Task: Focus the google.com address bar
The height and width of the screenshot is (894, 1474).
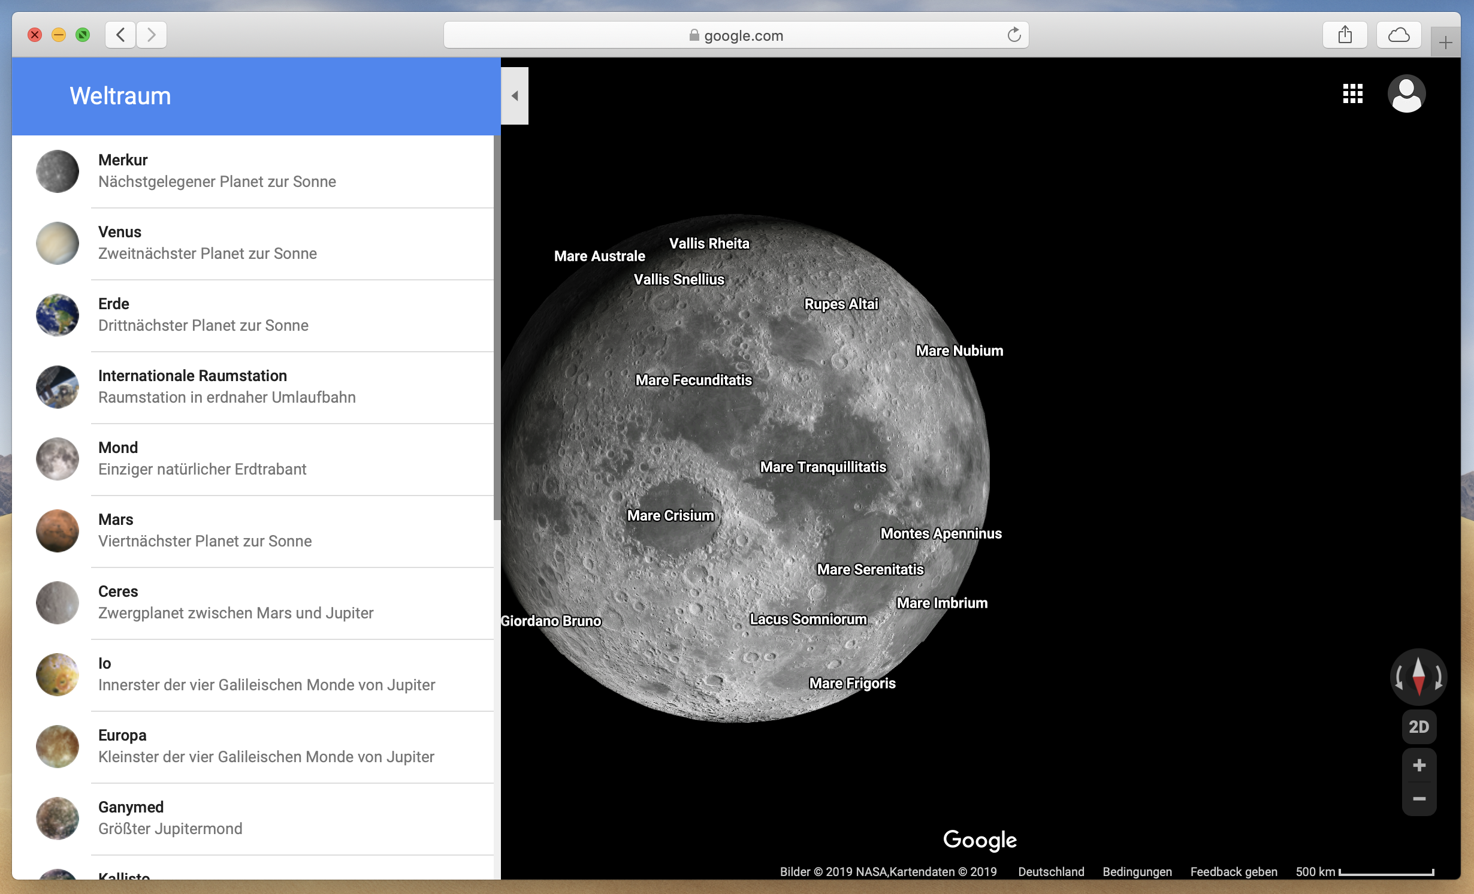Action: (x=736, y=35)
